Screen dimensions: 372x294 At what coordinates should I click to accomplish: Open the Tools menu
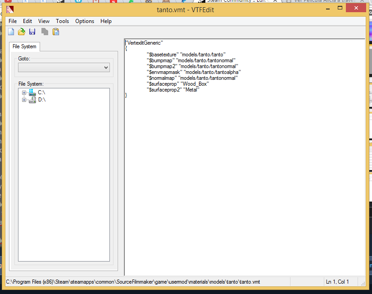[x=63, y=21]
